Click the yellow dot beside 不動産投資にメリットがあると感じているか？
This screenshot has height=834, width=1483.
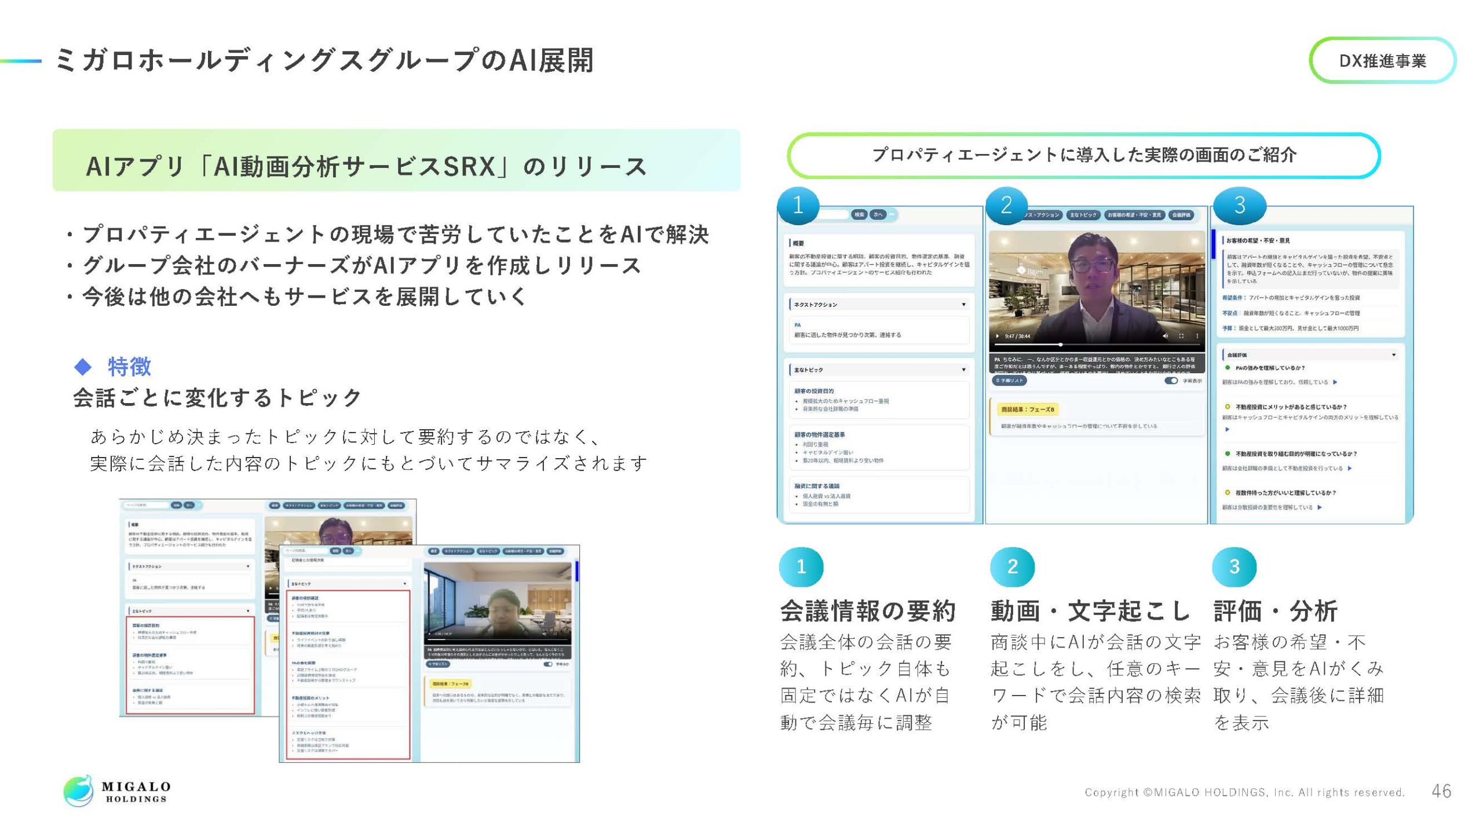click(1228, 407)
